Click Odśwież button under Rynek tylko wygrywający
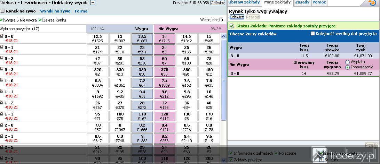The width and height of the screenshot is (380, 164). (237, 17)
